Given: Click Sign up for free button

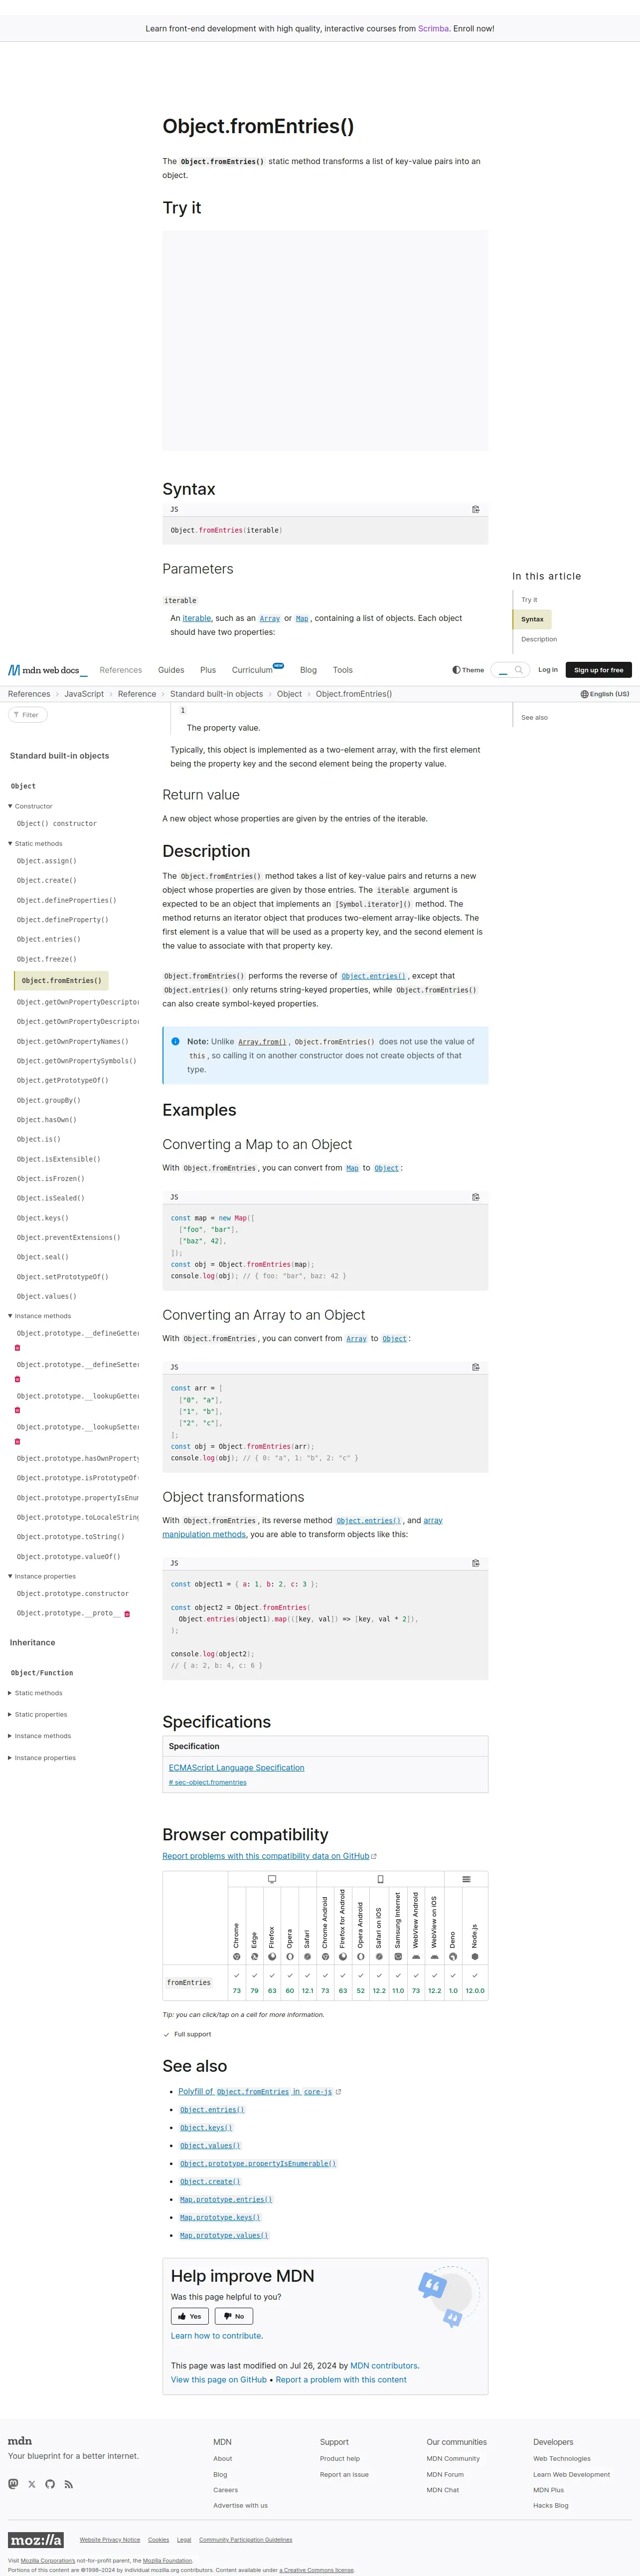Looking at the screenshot, I should point(598,670).
